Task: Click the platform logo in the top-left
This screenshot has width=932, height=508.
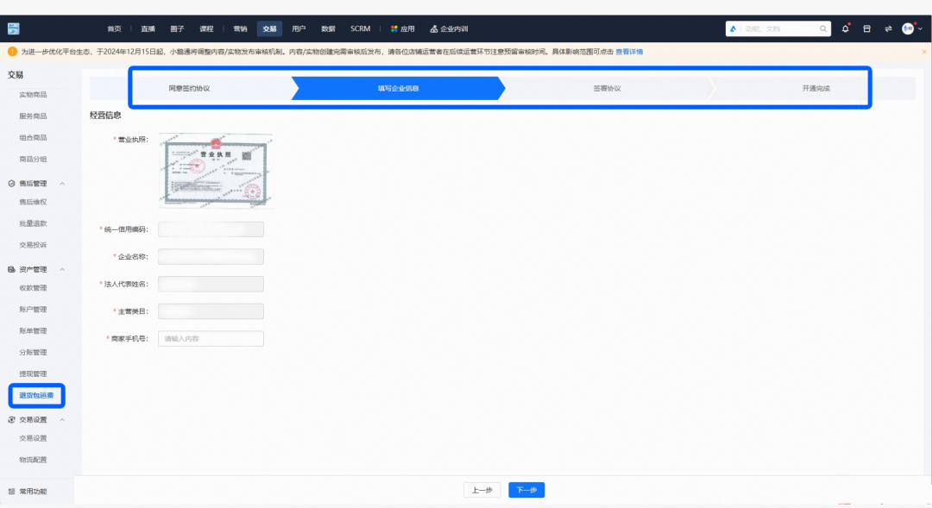Action: click(14, 28)
